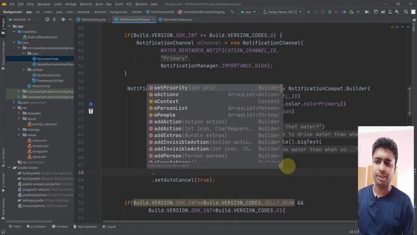417x235 pixels.
Task: Choose addExtras(Bundle extras) suggestion
Action: tap(214, 135)
